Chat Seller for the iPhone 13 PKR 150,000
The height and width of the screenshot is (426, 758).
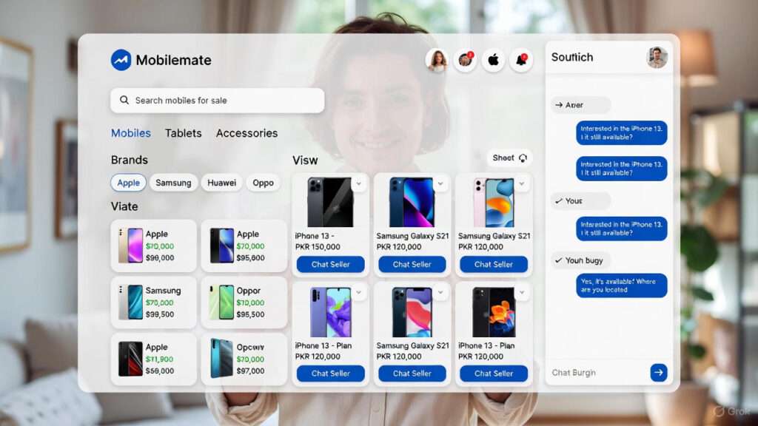(x=330, y=264)
